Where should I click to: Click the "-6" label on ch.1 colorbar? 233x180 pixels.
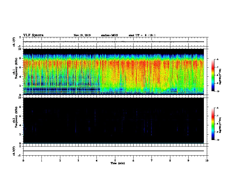(x=217, y=59)
